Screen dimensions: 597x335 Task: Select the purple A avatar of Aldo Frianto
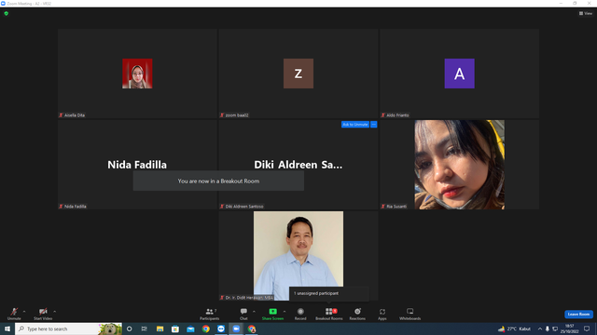coord(460,74)
